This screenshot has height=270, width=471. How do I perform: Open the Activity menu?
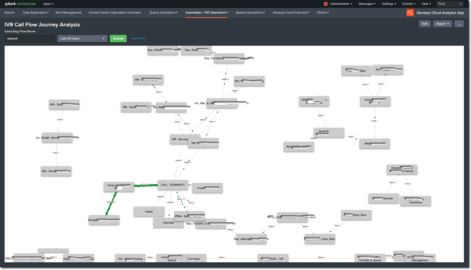coord(409,4)
